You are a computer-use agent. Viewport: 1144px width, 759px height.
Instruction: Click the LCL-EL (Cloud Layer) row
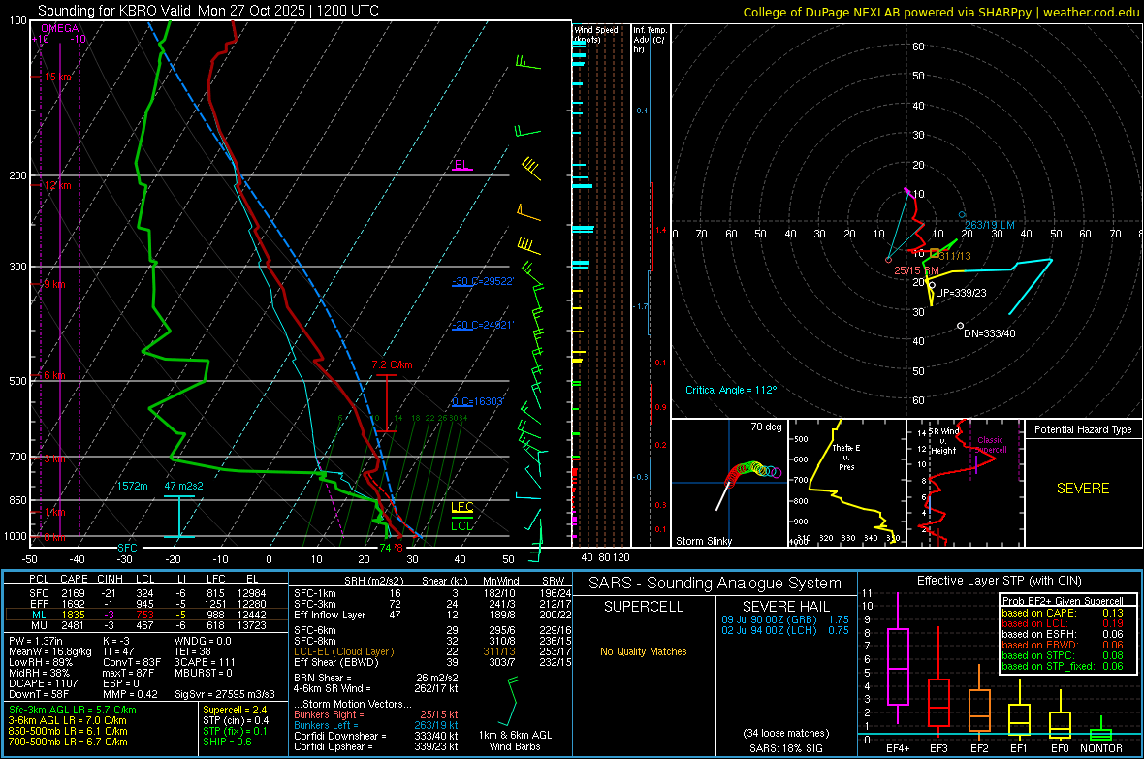coord(432,651)
